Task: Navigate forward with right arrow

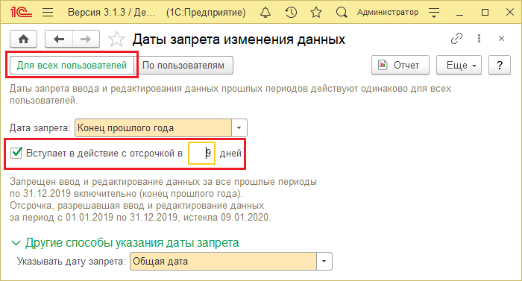Action: click(x=86, y=40)
